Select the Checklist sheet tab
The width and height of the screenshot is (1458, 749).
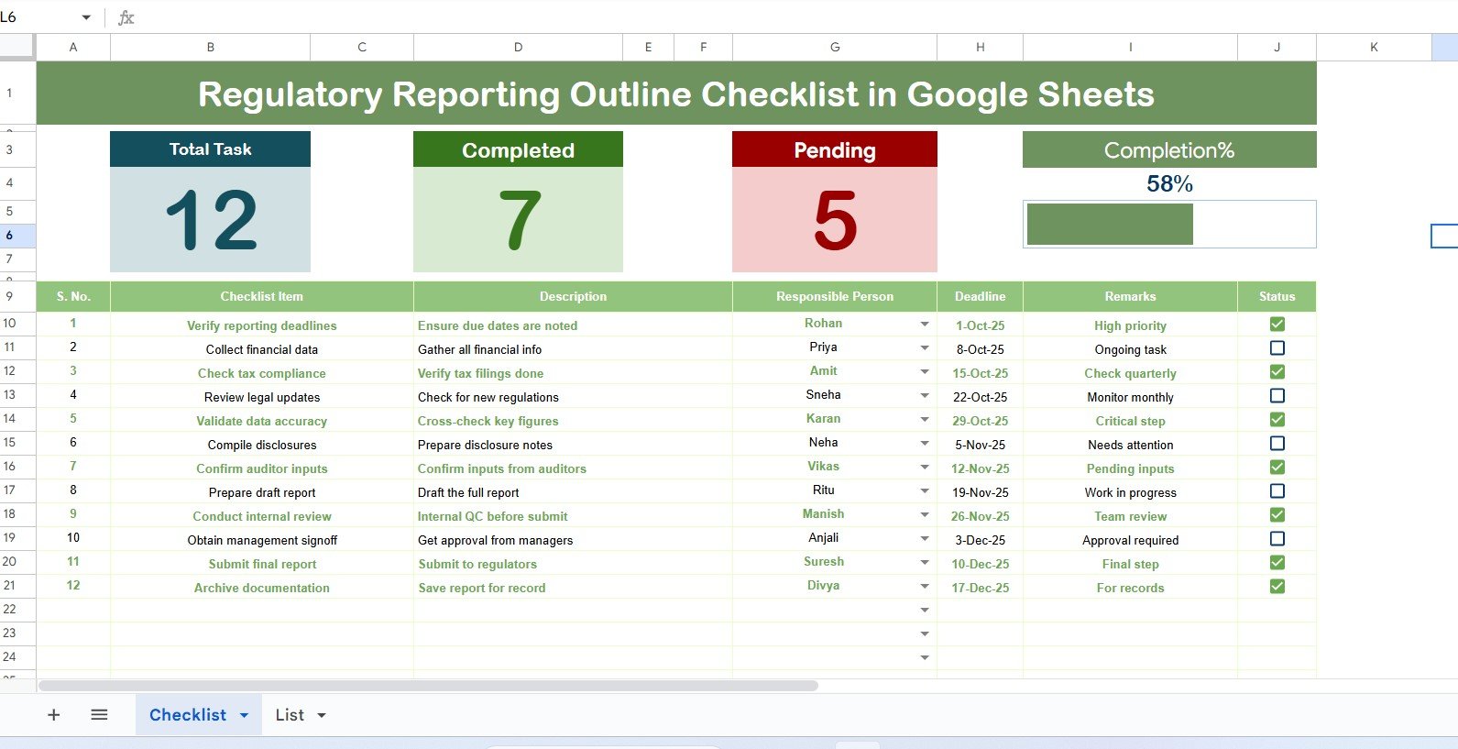[x=188, y=715]
